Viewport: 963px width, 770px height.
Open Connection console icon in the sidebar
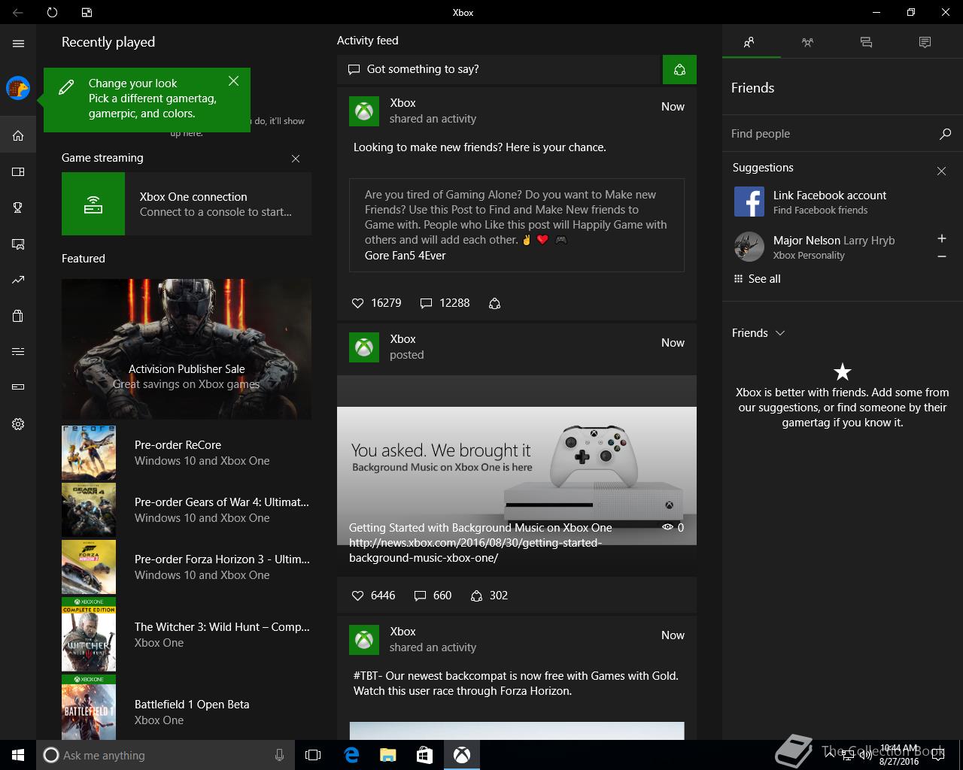point(18,387)
